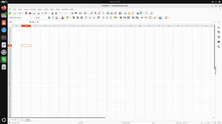222x124 pixels.
Task: Open the sidebar Functions panel icon
Action: (219, 47)
